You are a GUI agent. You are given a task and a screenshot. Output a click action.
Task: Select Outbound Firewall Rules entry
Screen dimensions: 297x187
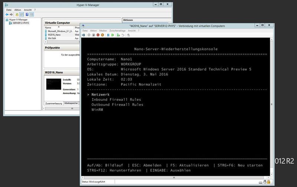click(x=117, y=105)
